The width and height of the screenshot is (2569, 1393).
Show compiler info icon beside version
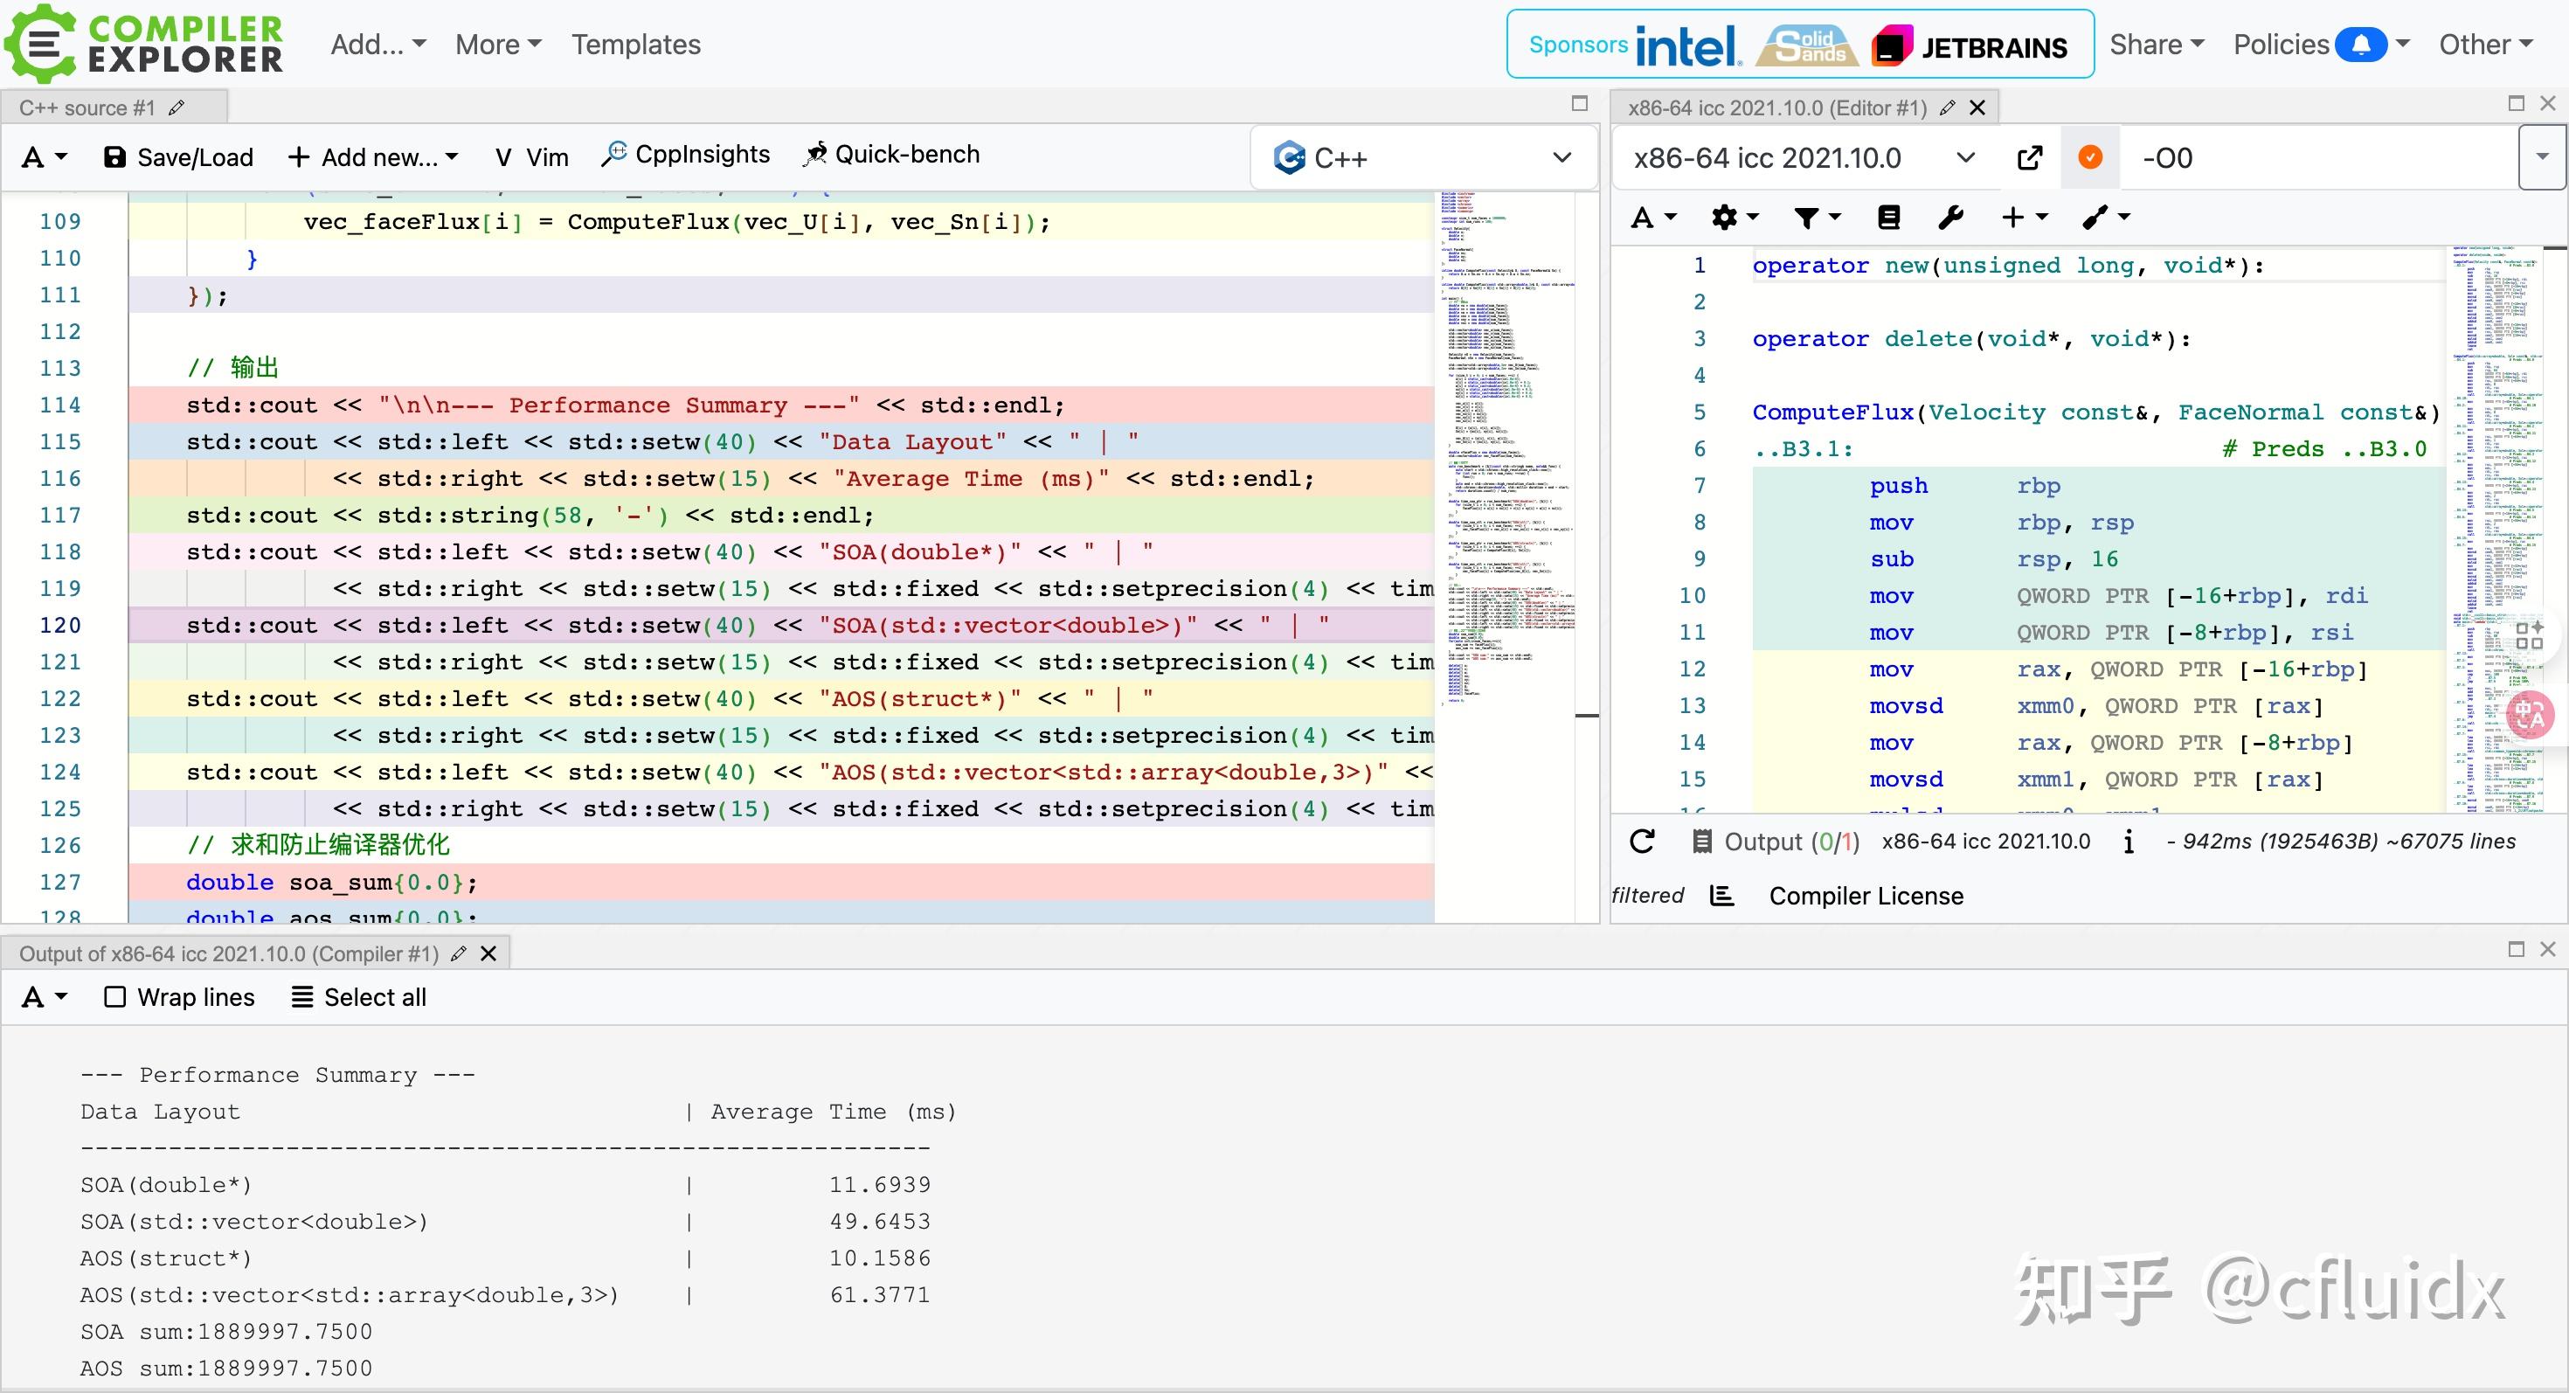pyautogui.click(x=2129, y=842)
